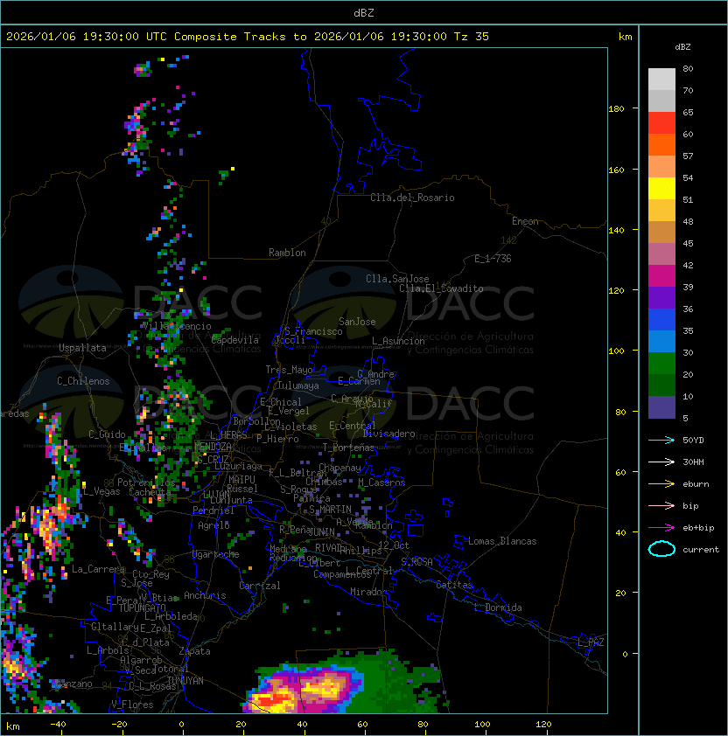
Task: Click the 'Tz 35' text in the header
Action: click(471, 37)
